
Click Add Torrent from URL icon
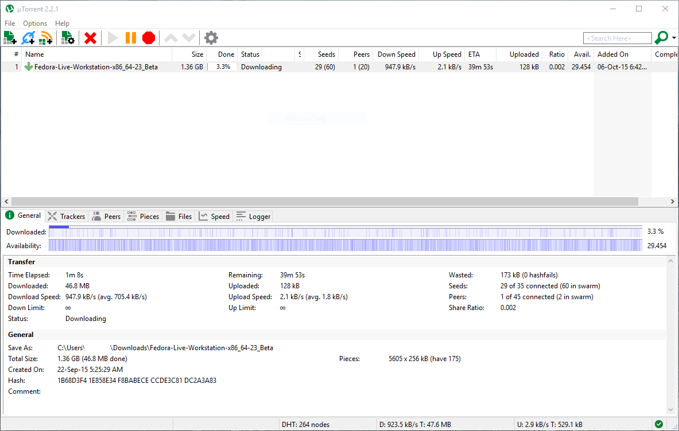point(28,38)
